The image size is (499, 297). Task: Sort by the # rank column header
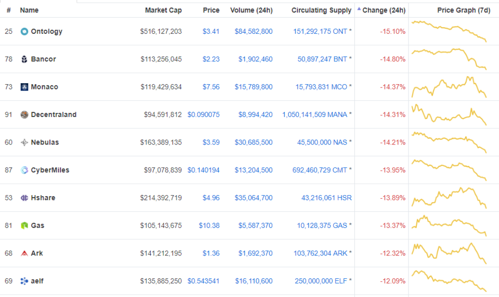point(9,10)
